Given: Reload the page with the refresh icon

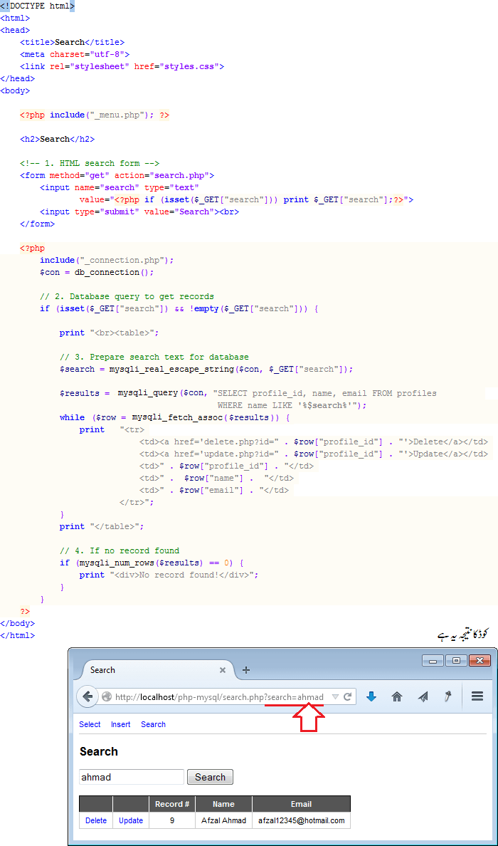Looking at the screenshot, I should click(348, 697).
